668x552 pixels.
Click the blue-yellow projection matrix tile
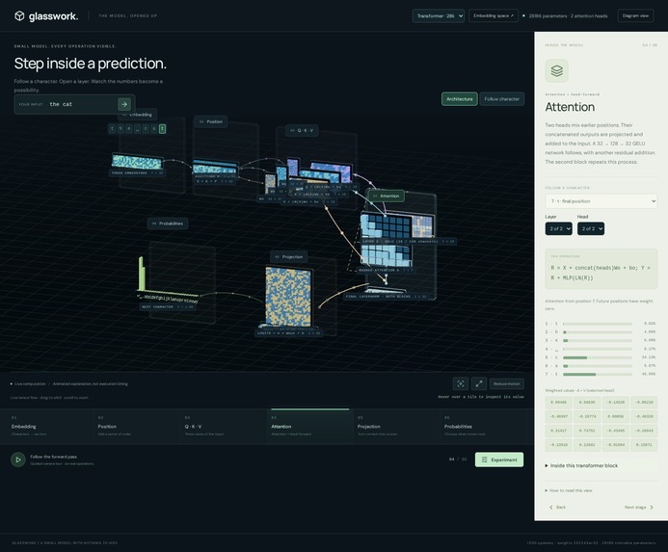(288, 297)
